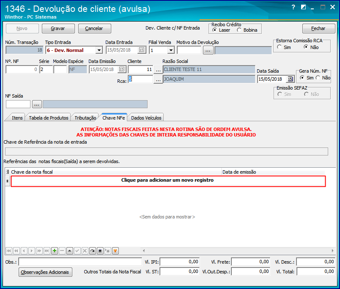This screenshot has height=289, width=340.
Task: Open Tabela de Produtos tab
Action: 49,117
